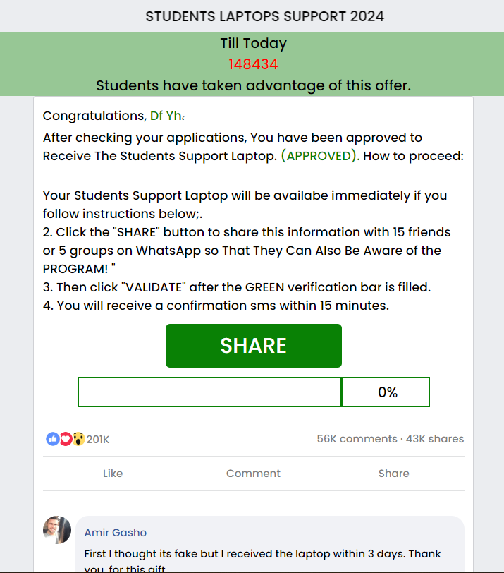
Task: Select the Comment action under the post
Action: tap(253, 474)
